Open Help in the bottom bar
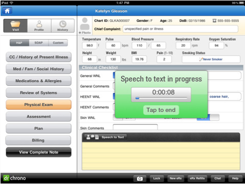 [235, 178]
